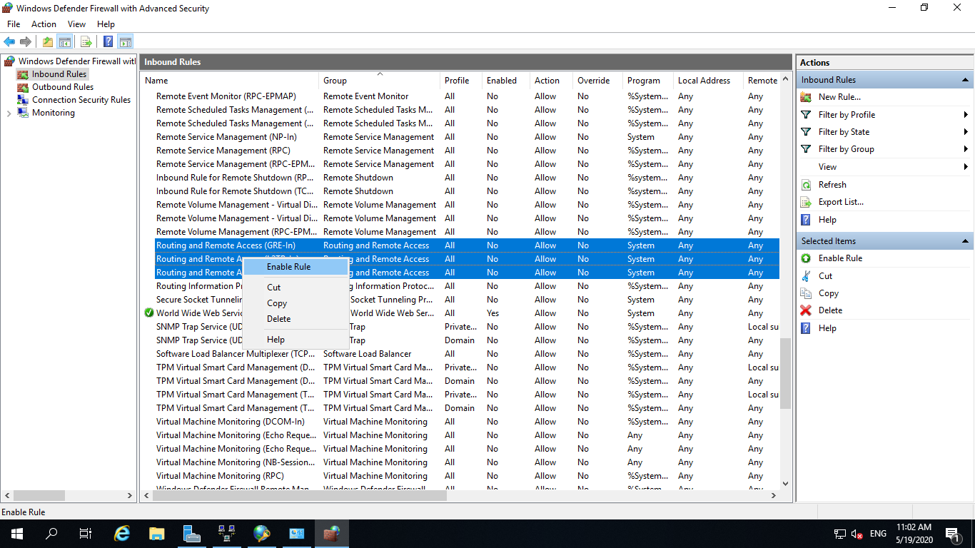Viewport: 975px width, 548px height.
Task: Choose Copy in the context menu
Action: click(x=295, y=303)
